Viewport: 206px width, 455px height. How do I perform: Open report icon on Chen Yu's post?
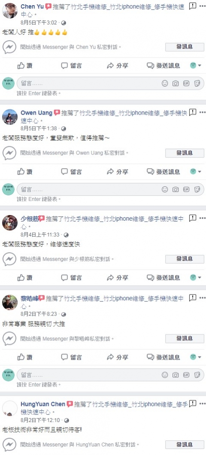coord(192,6)
